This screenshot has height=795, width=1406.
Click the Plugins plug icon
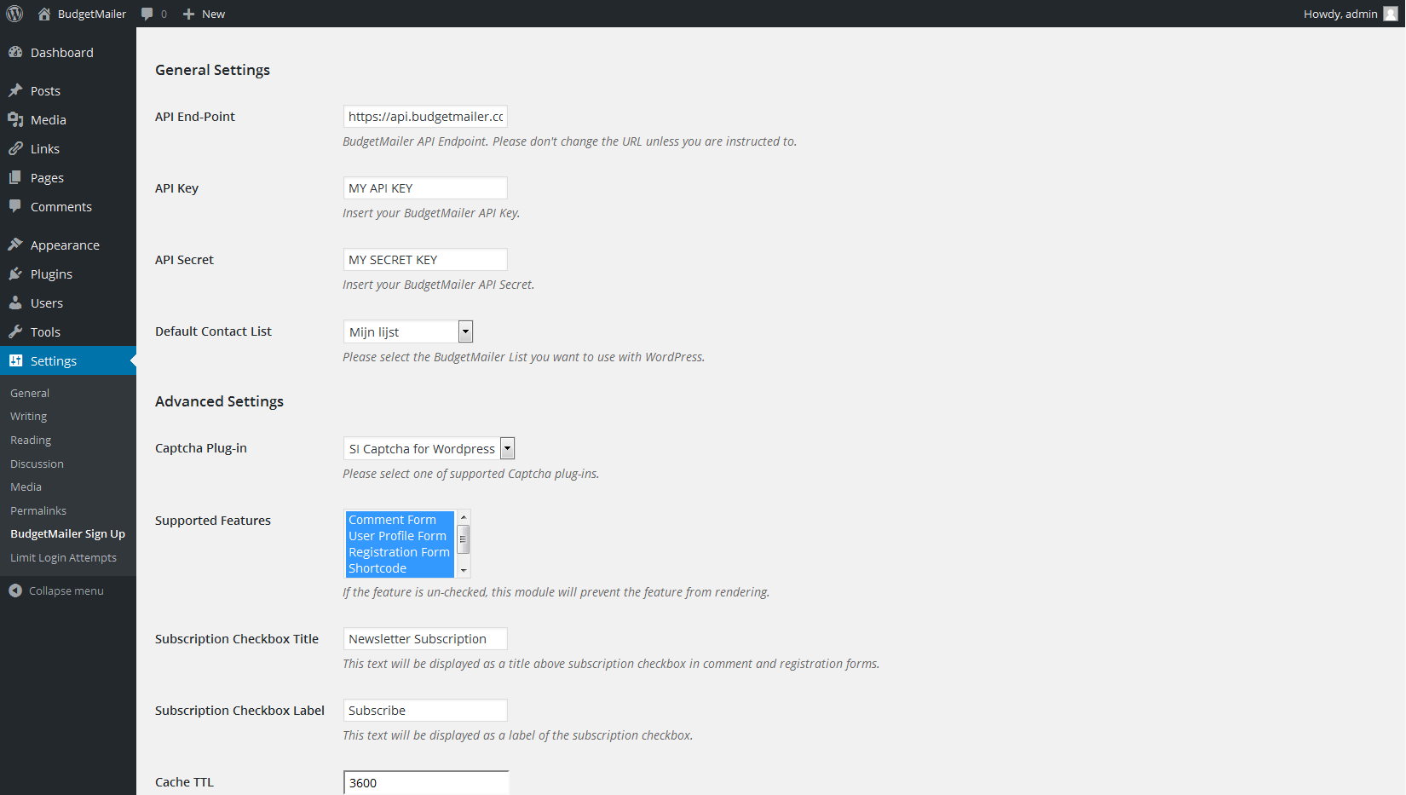[x=15, y=274]
